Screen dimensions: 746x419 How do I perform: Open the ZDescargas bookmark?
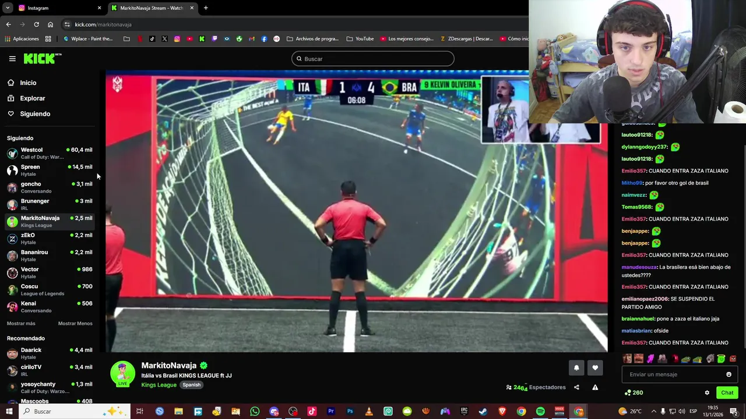[466, 39]
